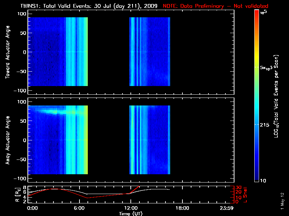
Task: Click the 'Time (UT)' axis label
Action: 130,213
